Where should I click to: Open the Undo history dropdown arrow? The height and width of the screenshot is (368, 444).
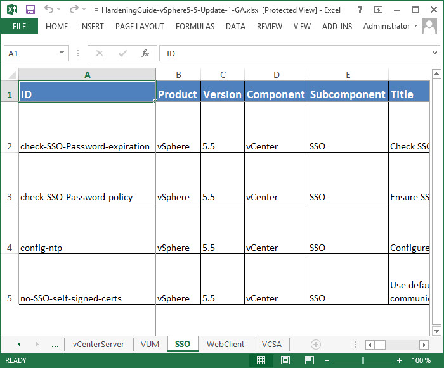coord(58,10)
